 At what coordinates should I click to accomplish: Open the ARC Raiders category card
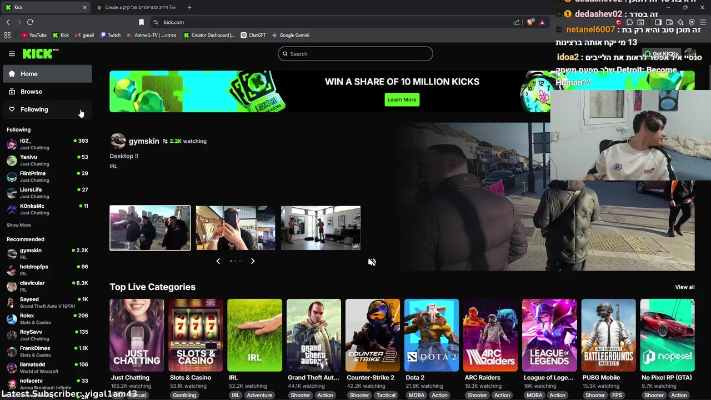(490, 335)
